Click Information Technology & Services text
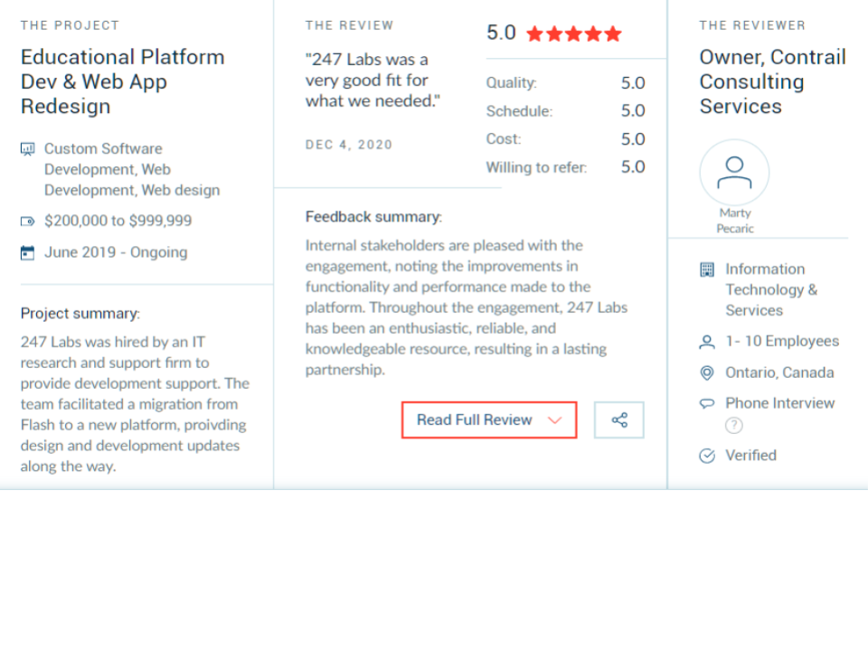Viewport: 868px width, 651px height. pos(771,289)
